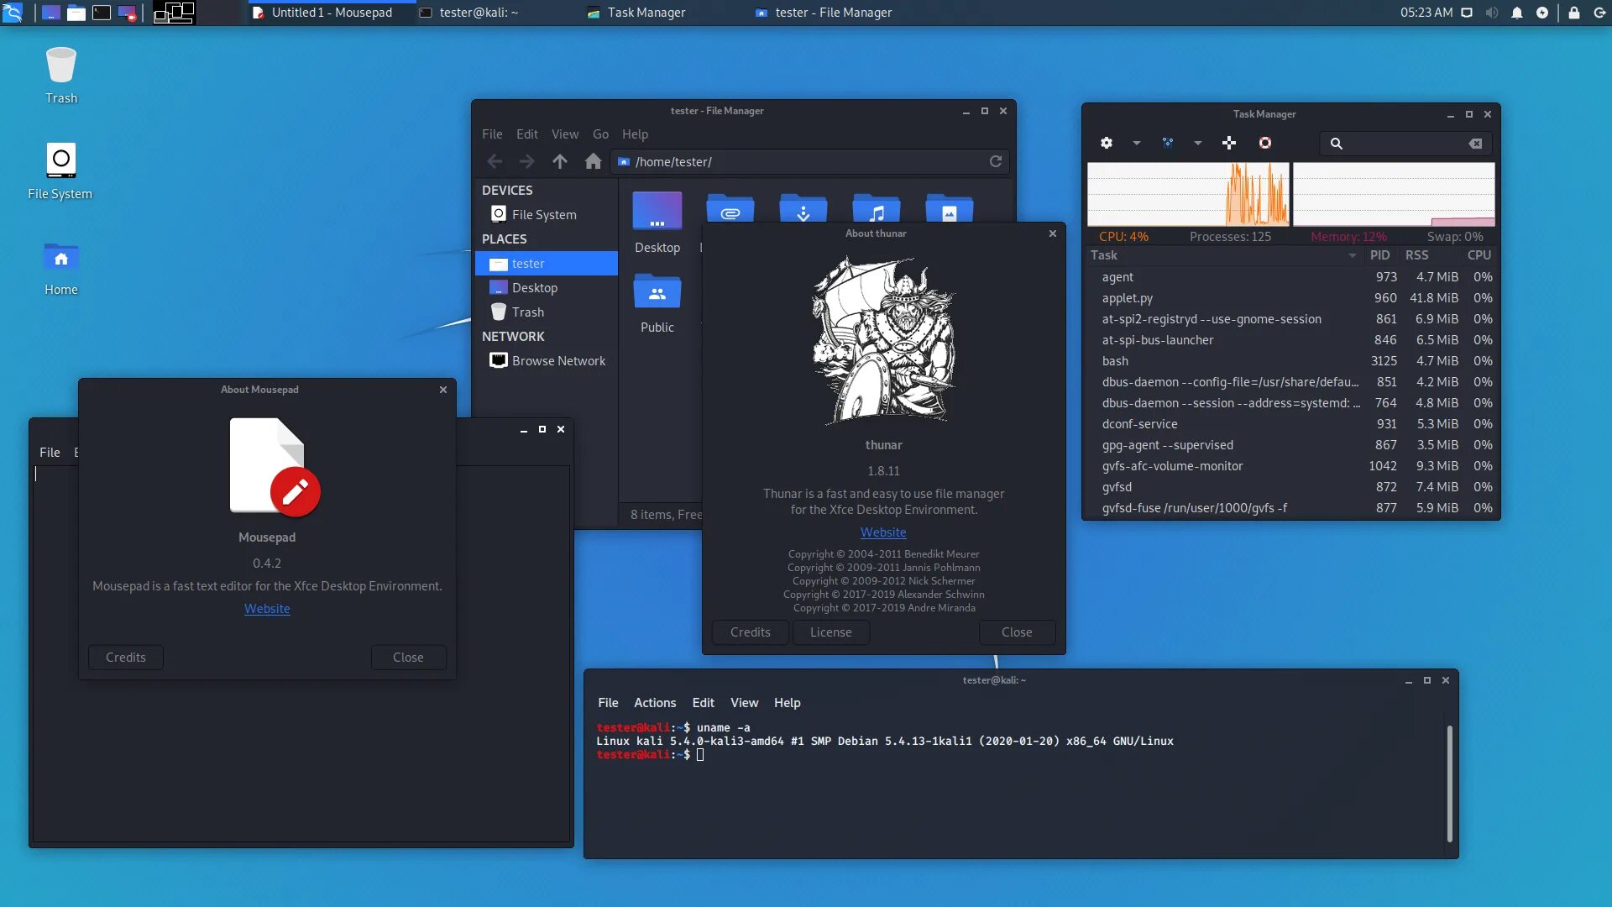
Task: Click the process tree view icon
Action: pos(1168,143)
